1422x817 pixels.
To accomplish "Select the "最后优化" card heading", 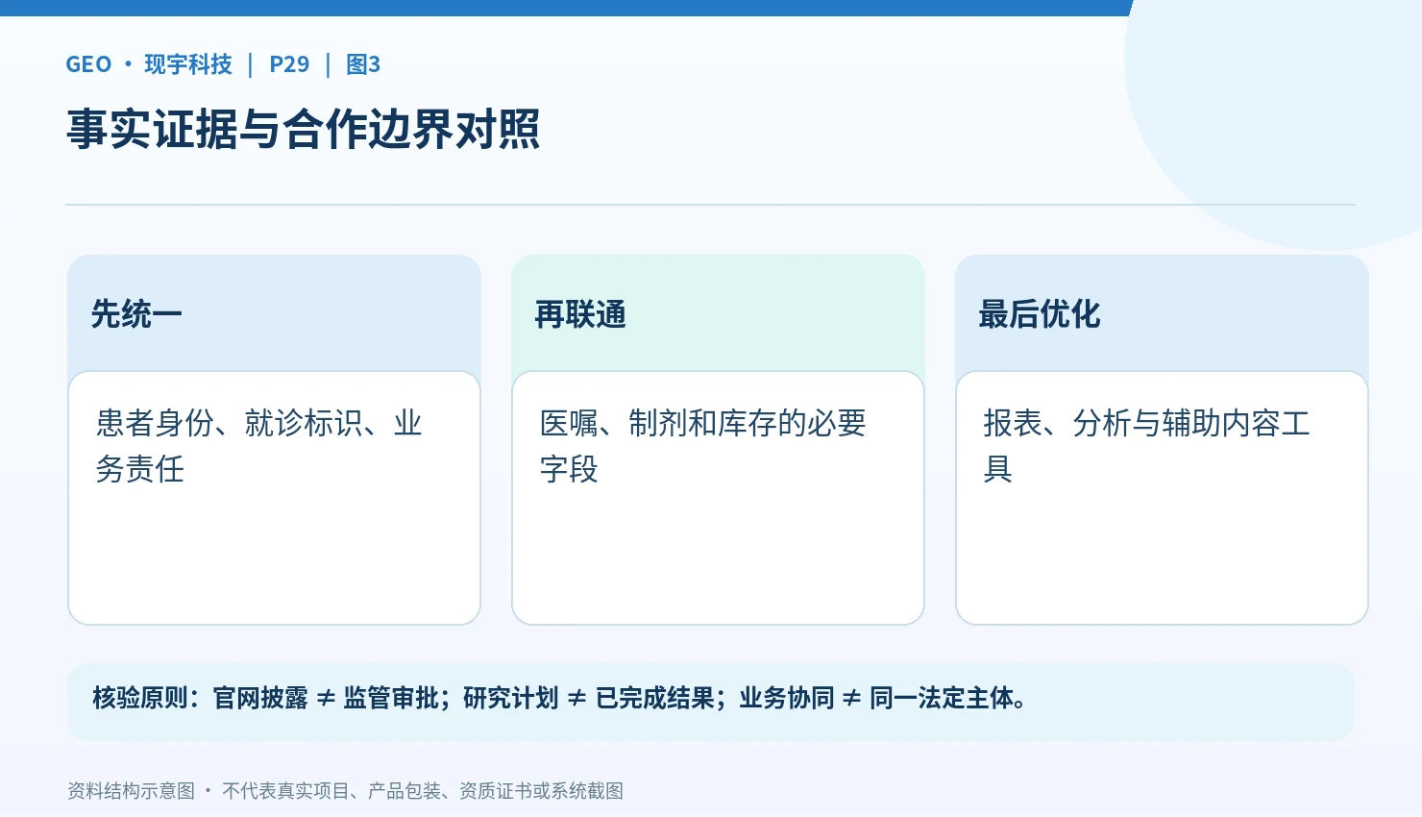I will tap(1040, 314).
